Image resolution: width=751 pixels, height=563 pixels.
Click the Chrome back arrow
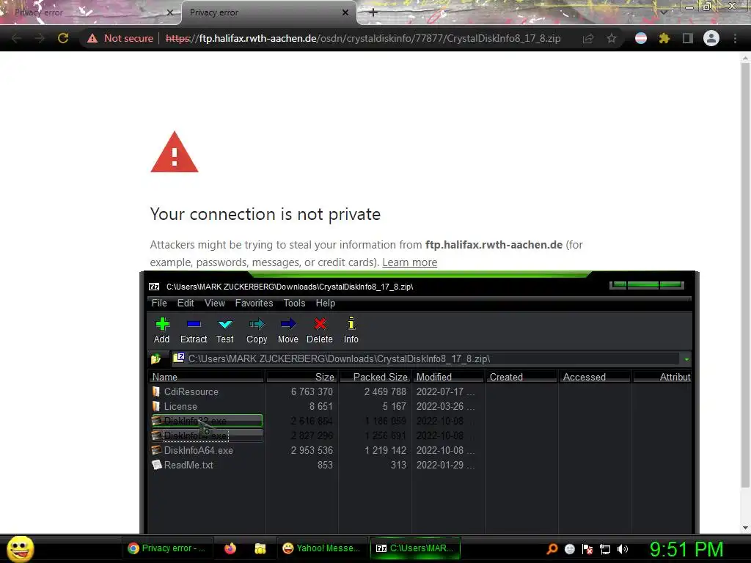16,38
